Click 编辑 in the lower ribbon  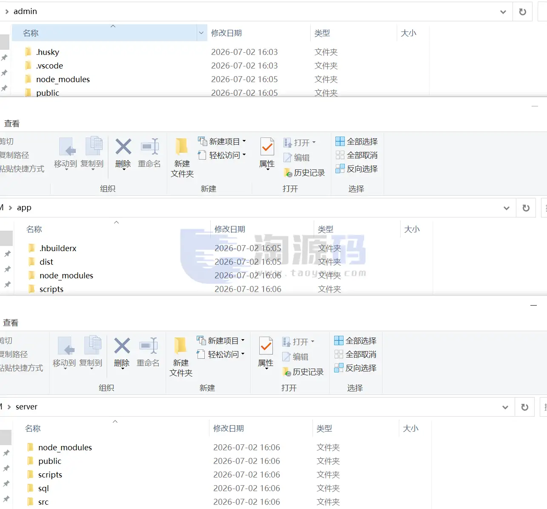pos(296,357)
